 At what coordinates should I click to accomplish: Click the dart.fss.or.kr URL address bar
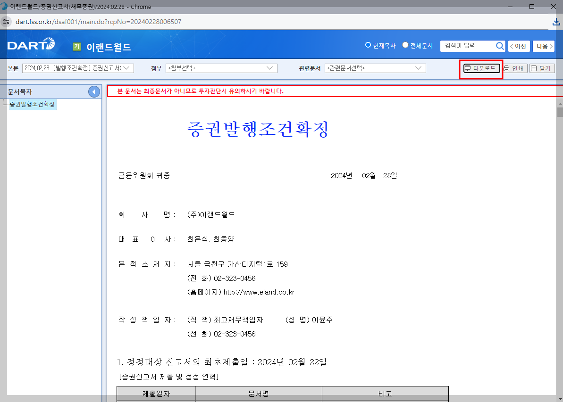[x=98, y=22]
